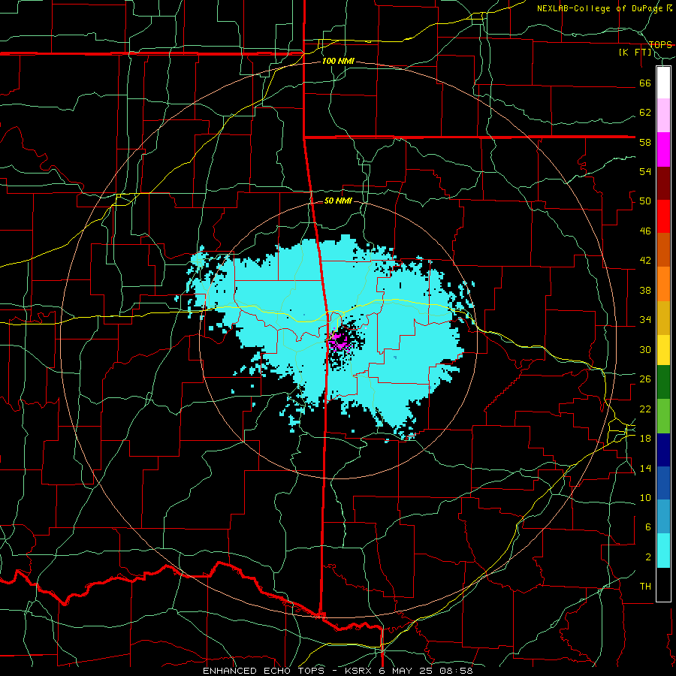
Task: Click the medium blue legend swatch
Action: click(x=663, y=483)
